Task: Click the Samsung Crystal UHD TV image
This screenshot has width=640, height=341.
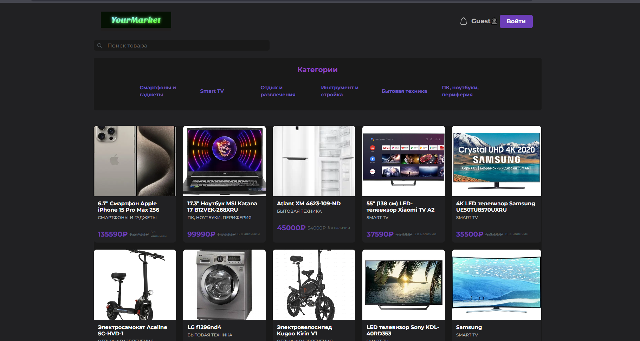Action: pos(496,161)
